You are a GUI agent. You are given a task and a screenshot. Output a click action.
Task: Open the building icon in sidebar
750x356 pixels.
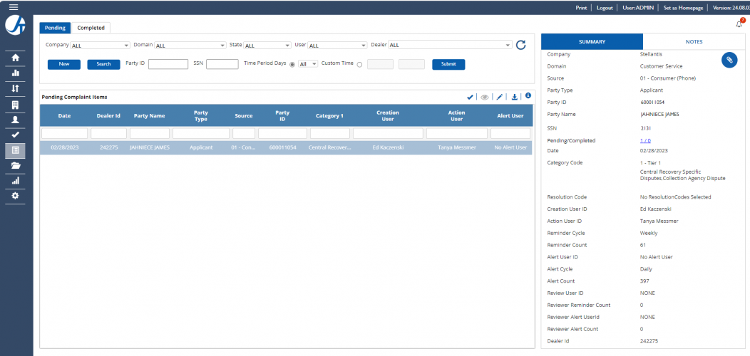(15, 105)
